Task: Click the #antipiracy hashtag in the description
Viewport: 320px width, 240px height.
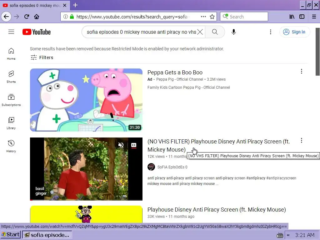Action: pos(256,178)
